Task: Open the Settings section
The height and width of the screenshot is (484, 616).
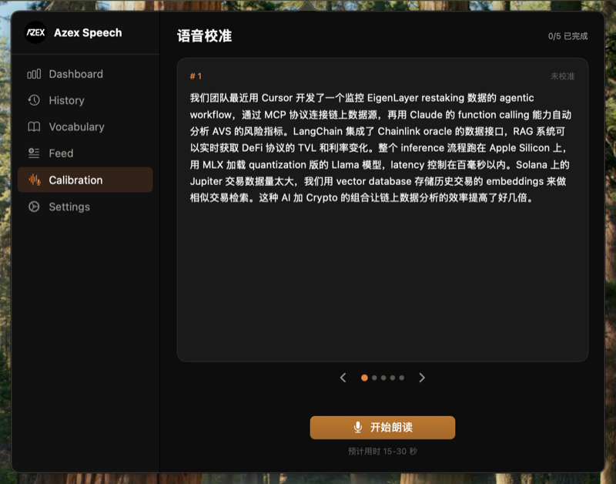Action: (x=85, y=207)
